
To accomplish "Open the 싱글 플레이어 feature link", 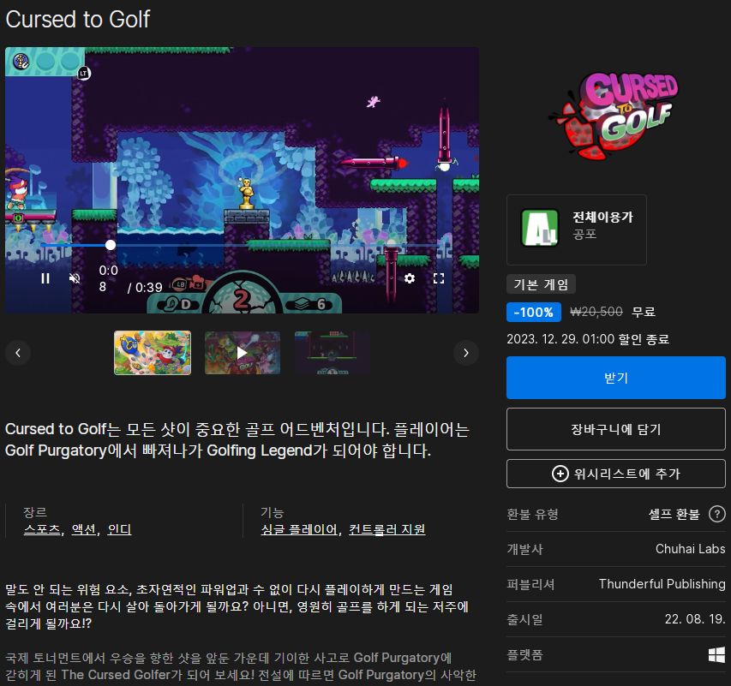I will (x=299, y=529).
